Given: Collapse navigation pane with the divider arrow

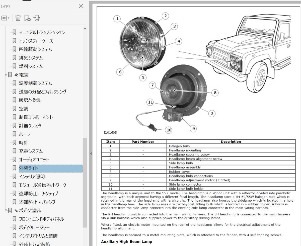Looking at the screenshot, I should click(x=91, y=153).
